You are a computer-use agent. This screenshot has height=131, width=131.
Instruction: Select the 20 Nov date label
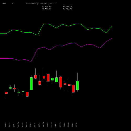point(35,124)
